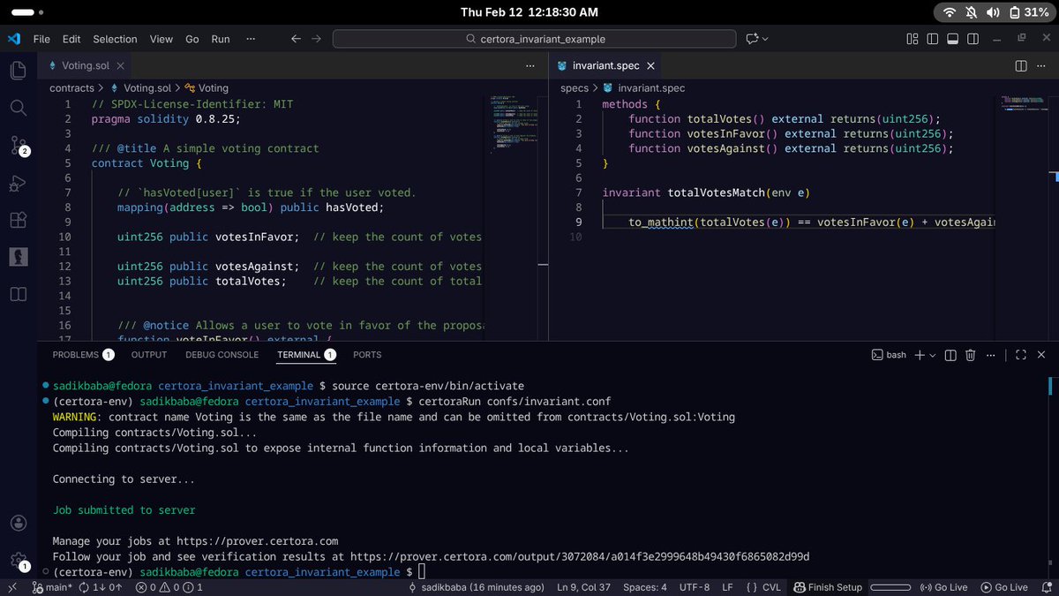Close the terminal panel with X
The image size is (1059, 596).
click(x=1041, y=355)
